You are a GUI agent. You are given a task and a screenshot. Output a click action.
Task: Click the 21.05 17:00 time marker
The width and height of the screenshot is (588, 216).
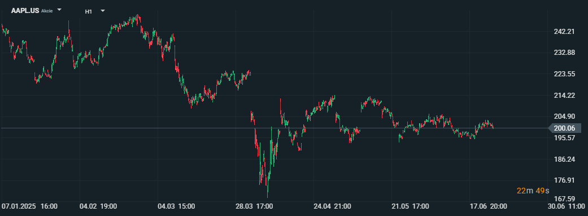(x=410, y=206)
